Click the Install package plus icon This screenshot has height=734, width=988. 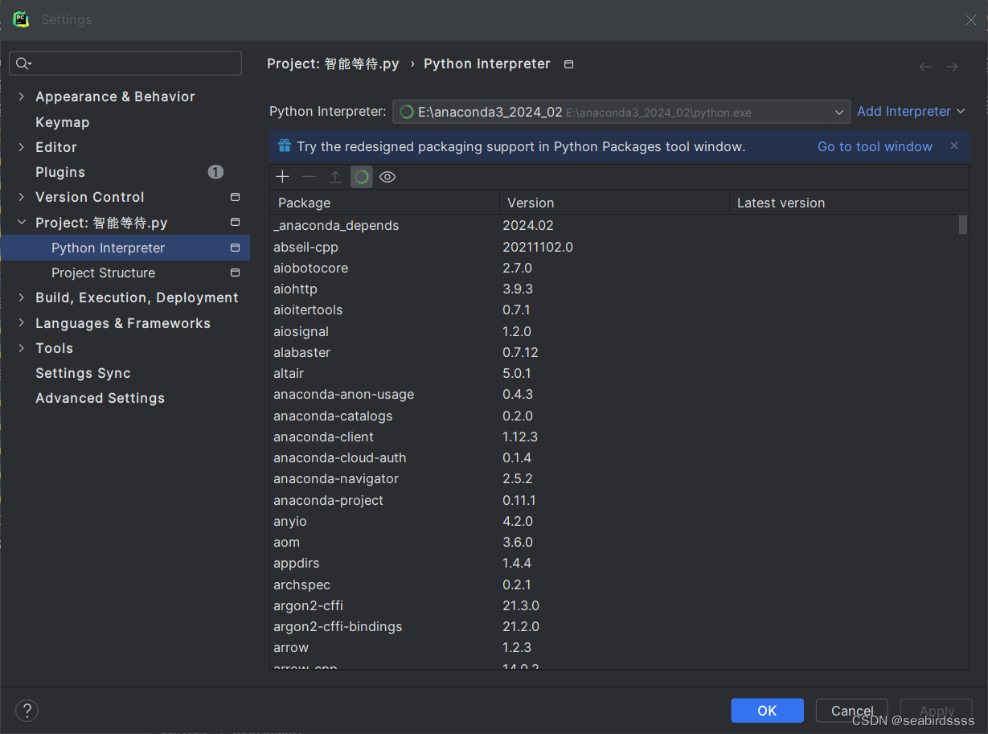(x=282, y=177)
